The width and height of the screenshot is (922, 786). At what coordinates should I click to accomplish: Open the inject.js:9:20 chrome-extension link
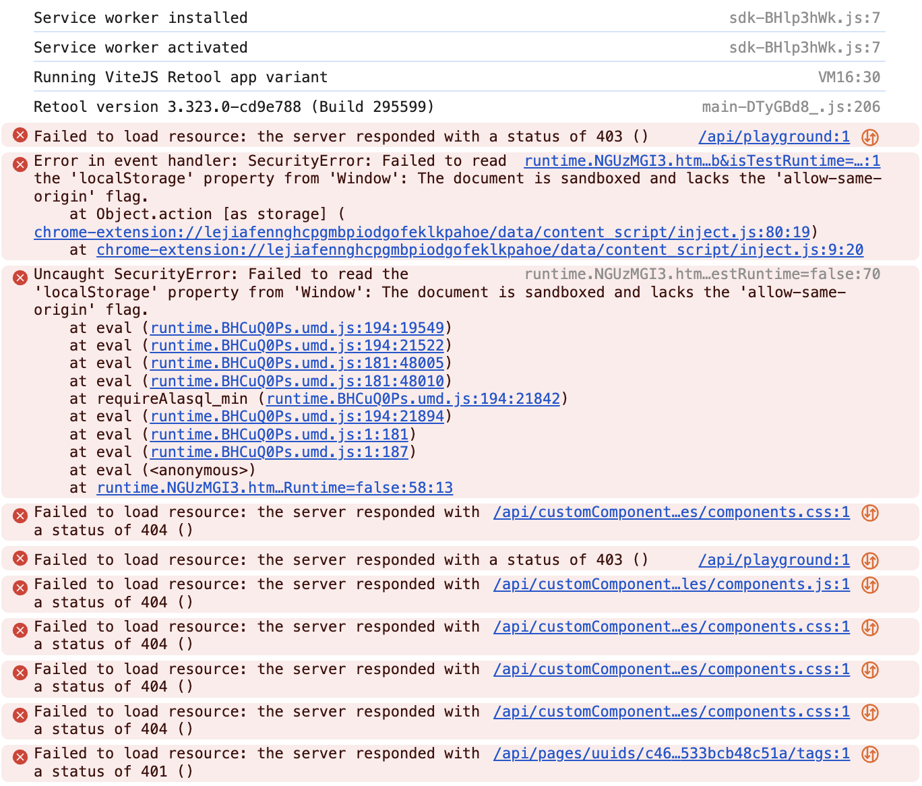[x=480, y=250]
